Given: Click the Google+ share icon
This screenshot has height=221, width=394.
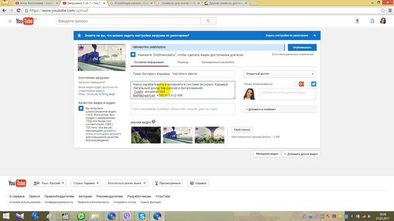Looking at the screenshot, I should click(301, 84).
